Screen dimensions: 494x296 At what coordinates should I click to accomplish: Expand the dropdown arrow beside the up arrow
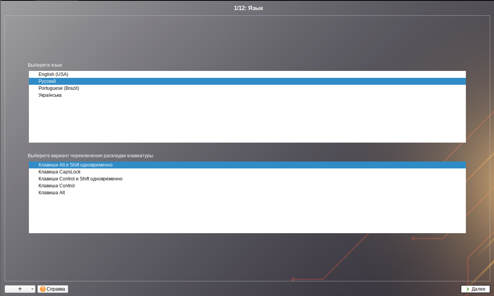pos(32,289)
